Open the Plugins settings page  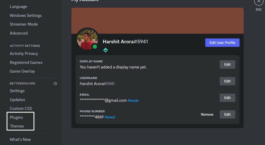(16, 117)
